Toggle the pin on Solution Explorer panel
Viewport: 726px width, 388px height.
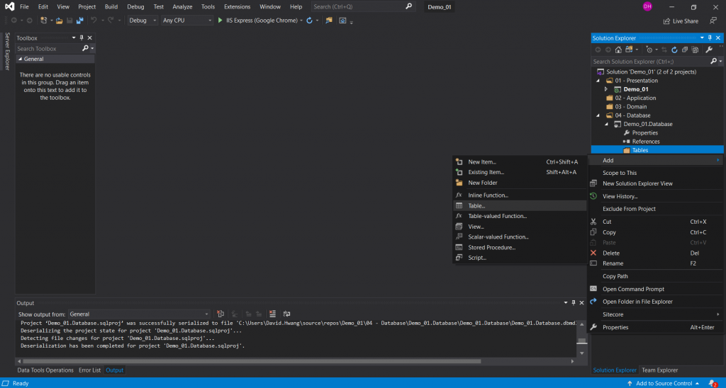tap(711, 38)
